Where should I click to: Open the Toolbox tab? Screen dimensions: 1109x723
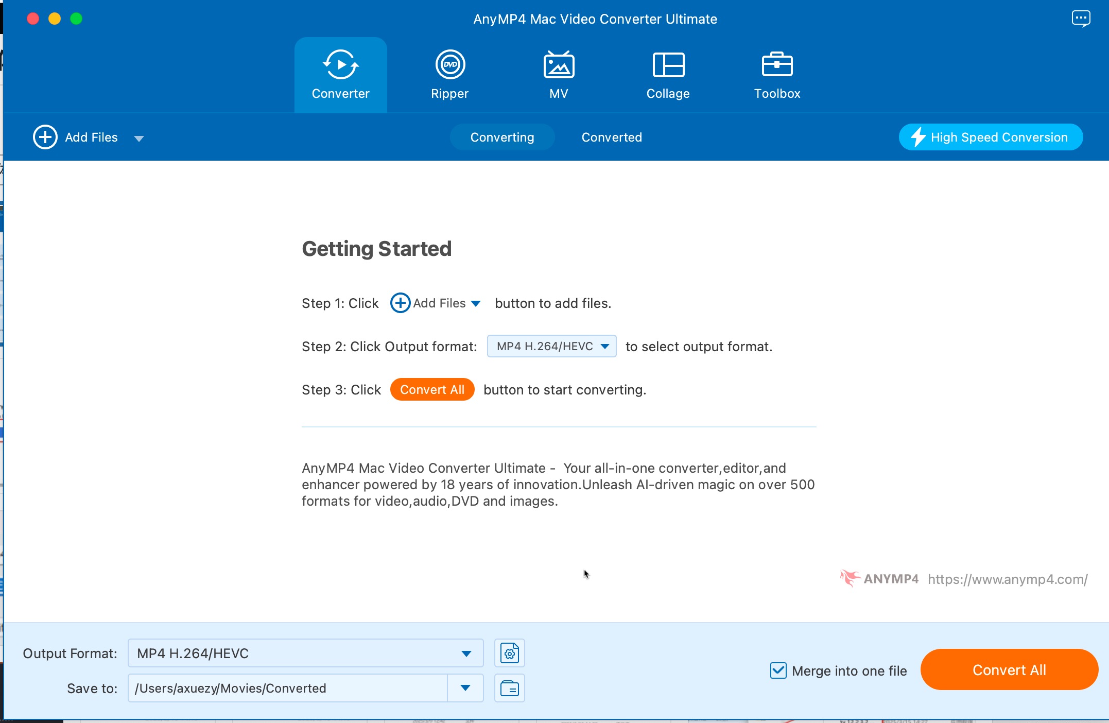tap(777, 75)
